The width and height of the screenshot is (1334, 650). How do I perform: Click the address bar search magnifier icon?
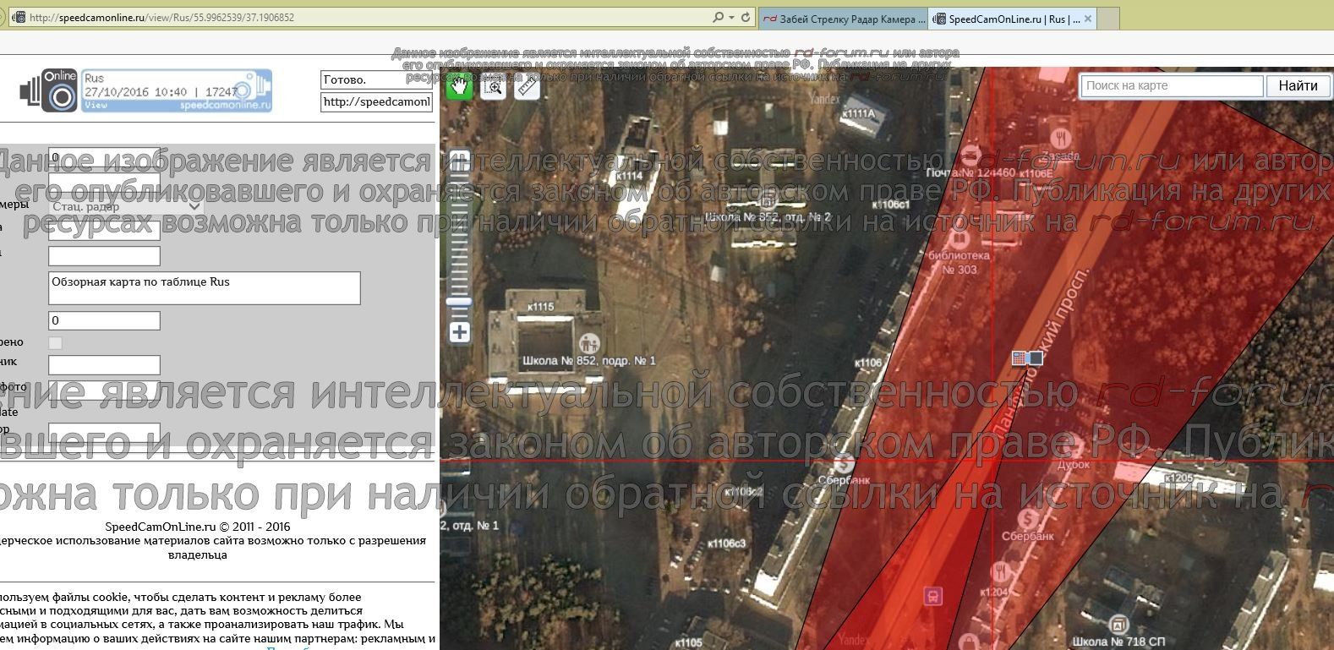(x=719, y=18)
